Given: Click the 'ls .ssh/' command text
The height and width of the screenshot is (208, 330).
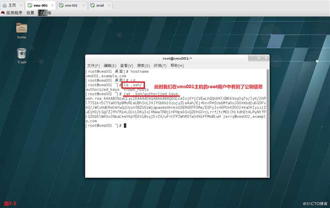Looking at the screenshot, I should 132,85.
